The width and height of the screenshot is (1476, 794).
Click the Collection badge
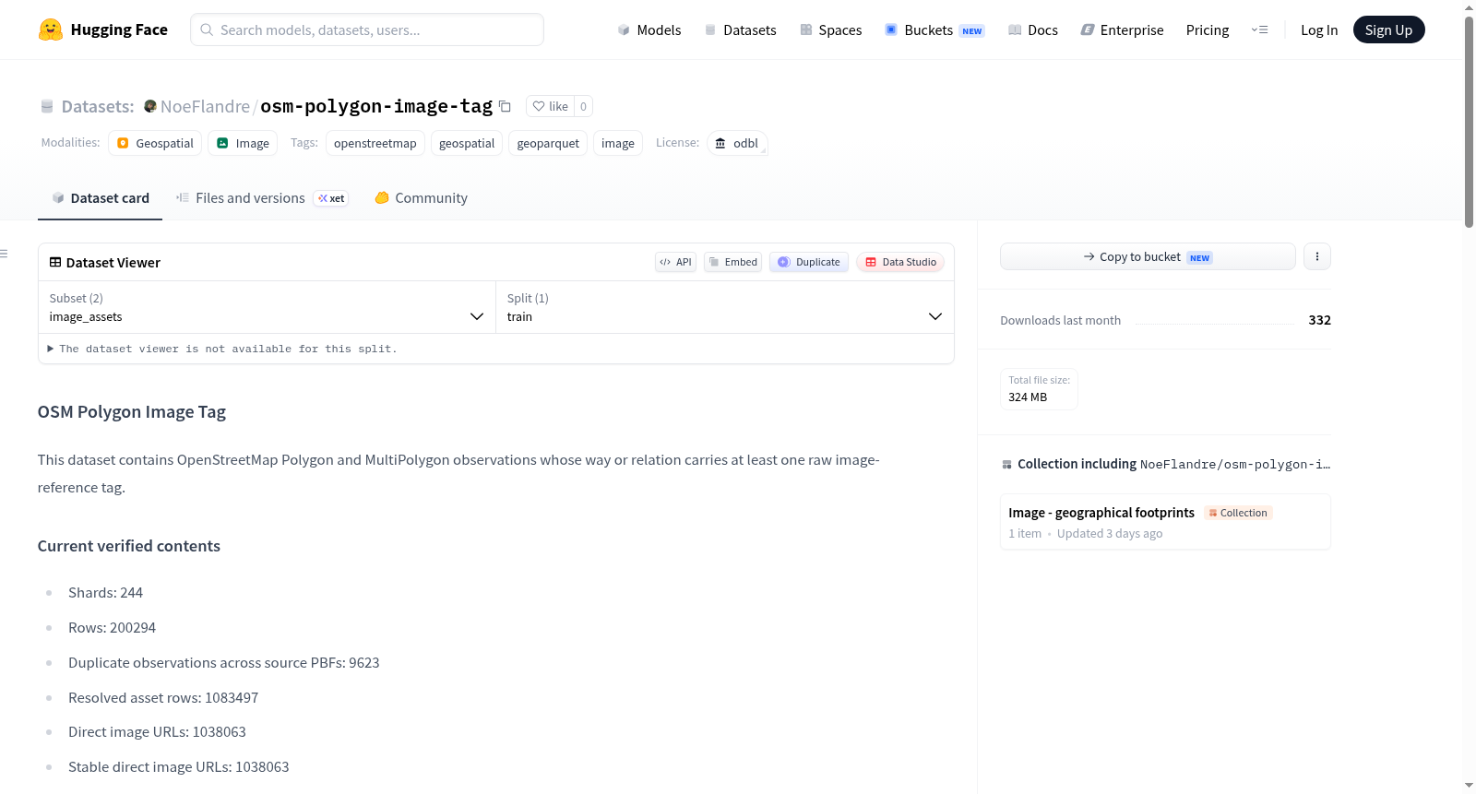1238,513
